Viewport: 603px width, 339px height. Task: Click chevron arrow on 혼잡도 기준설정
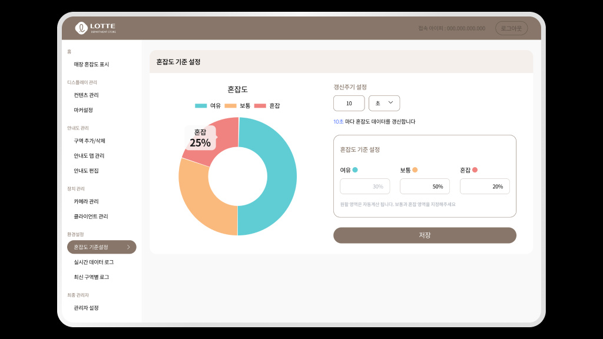tap(128, 247)
